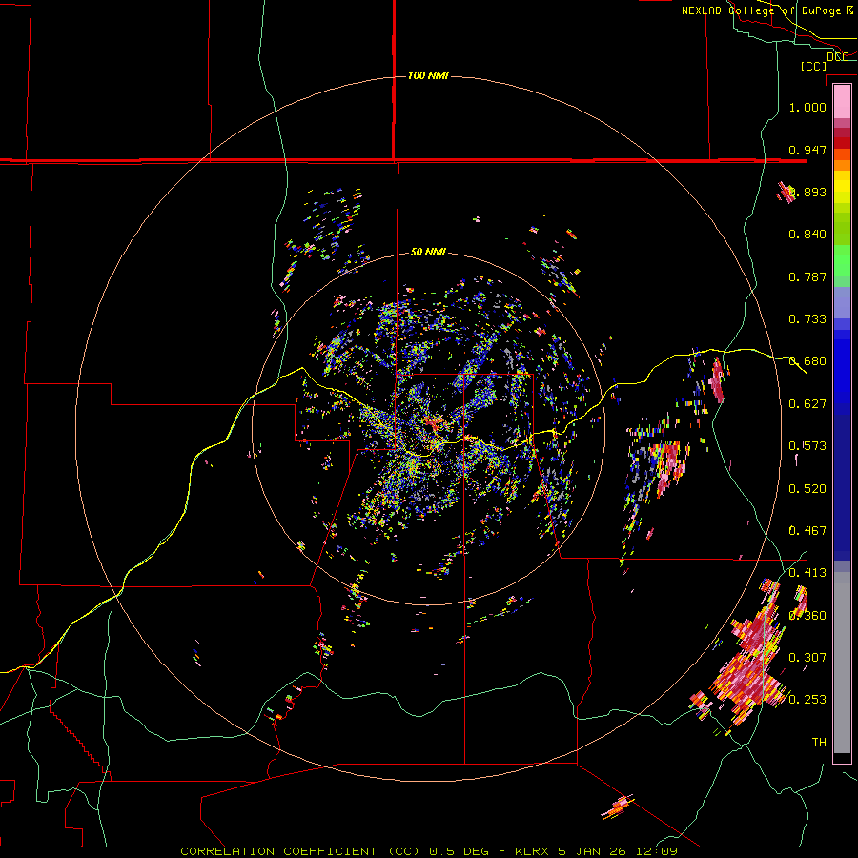Pick the bright green segment of color bar
The width and height of the screenshot is (858, 858).
[x=842, y=260]
